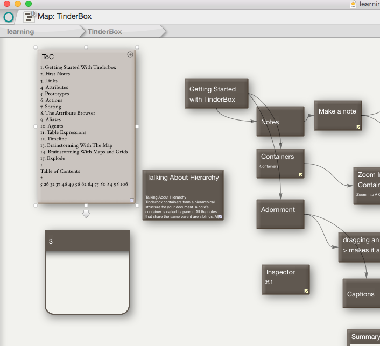Click the top-middle resize handle of ToC

tap(86, 47)
